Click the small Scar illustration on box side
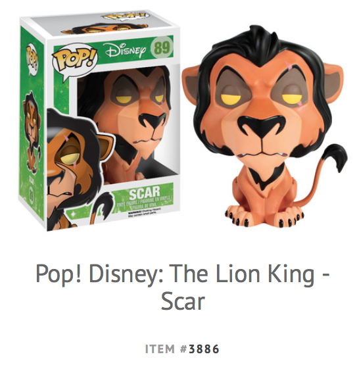 32,132
